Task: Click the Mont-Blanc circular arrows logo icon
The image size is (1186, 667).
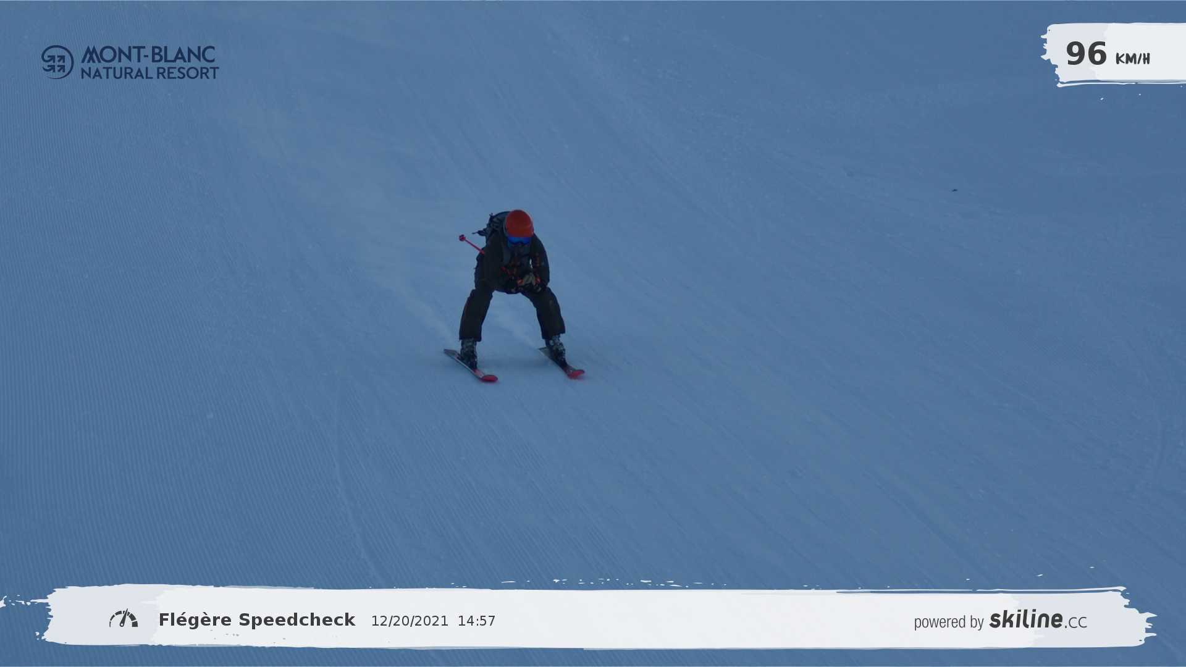Action: tap(57, 62)
